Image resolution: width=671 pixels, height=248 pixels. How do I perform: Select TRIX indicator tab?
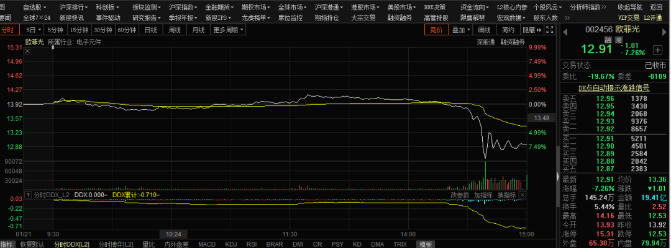pos(400,244)
